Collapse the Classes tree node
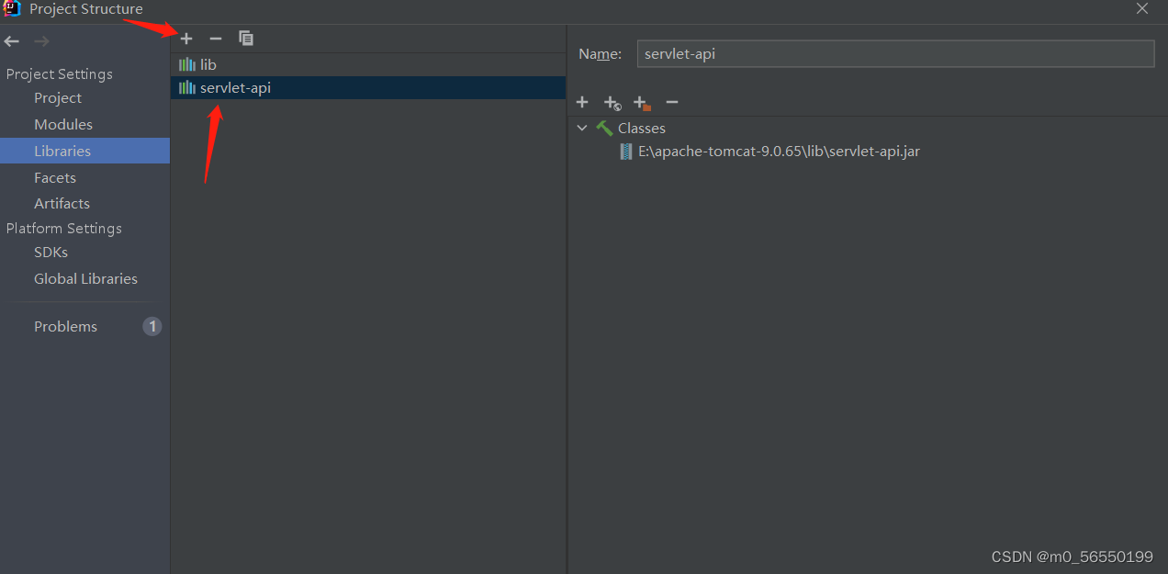The image size is (1168, 574). (582, 129)
